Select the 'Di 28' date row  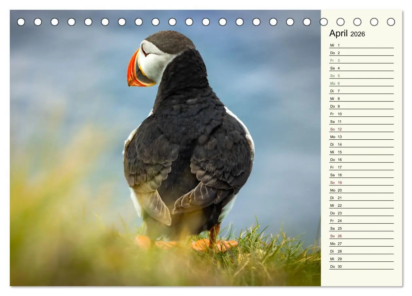pyautogui.click(x=361, y=251)
